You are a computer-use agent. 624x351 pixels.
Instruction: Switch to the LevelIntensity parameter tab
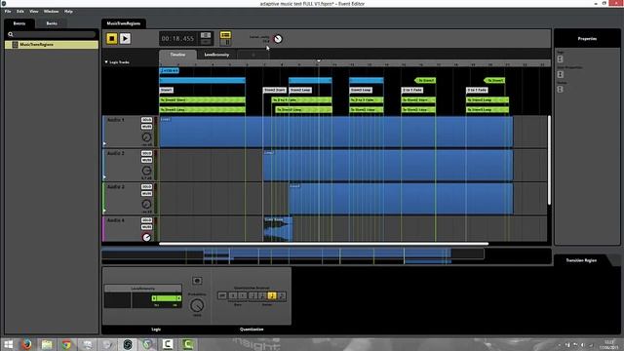[216, 55]
